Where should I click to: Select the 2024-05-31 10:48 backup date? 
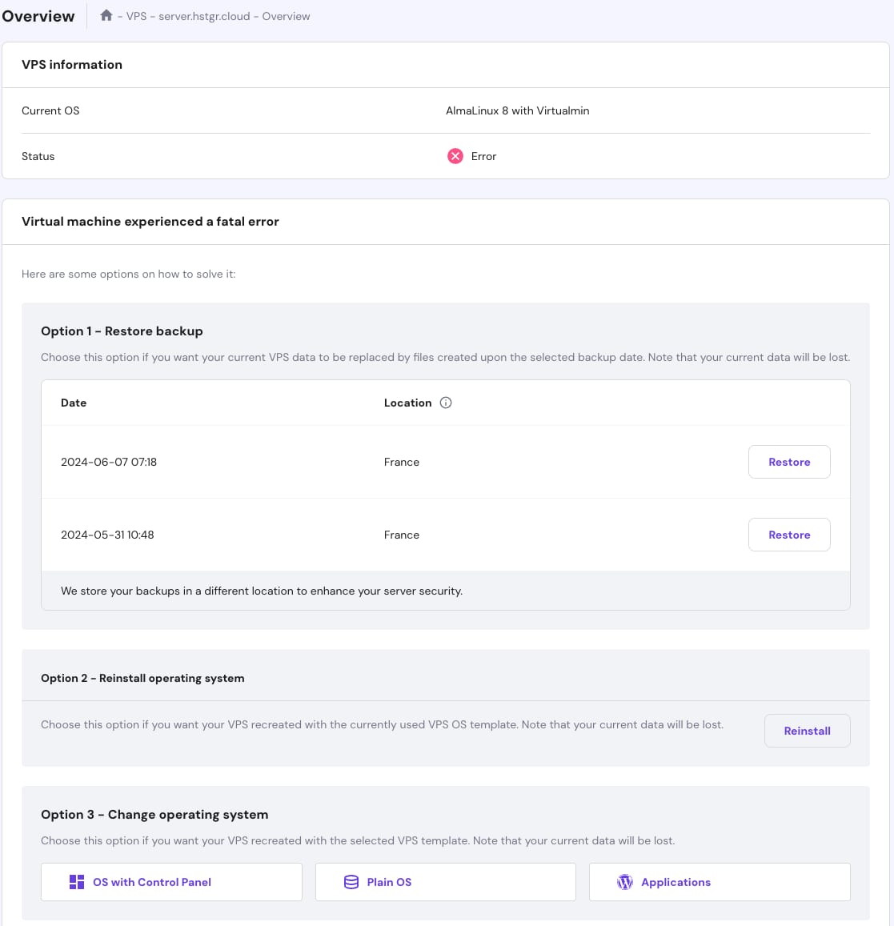coord(107,535)
